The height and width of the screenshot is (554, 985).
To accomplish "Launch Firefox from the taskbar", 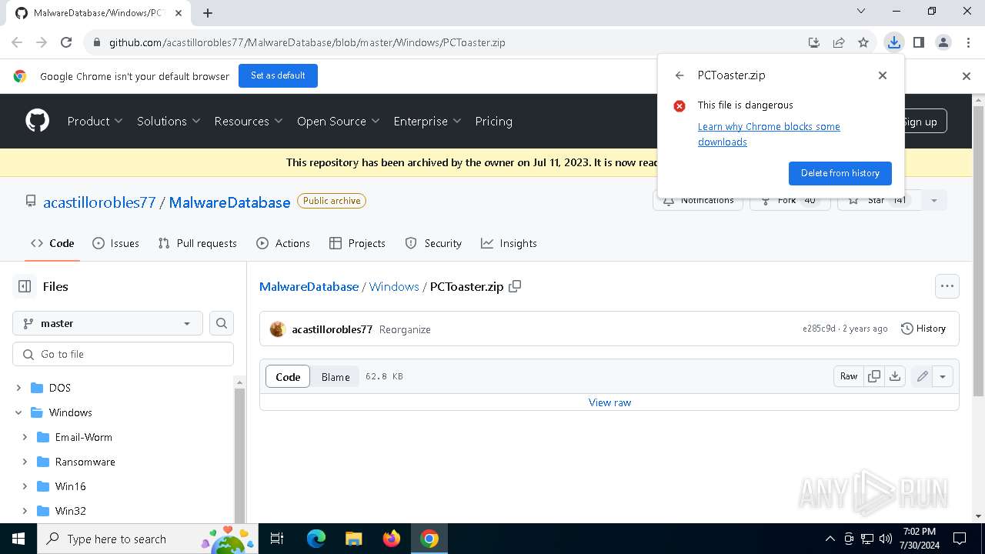I will [392, 539].
